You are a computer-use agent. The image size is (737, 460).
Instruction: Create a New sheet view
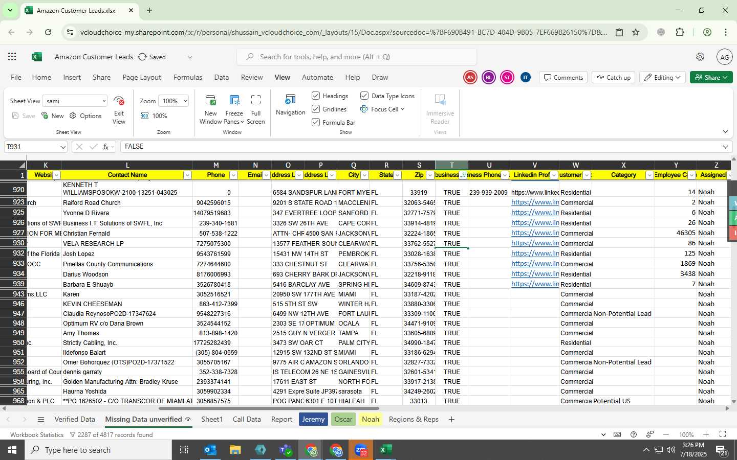53,116
